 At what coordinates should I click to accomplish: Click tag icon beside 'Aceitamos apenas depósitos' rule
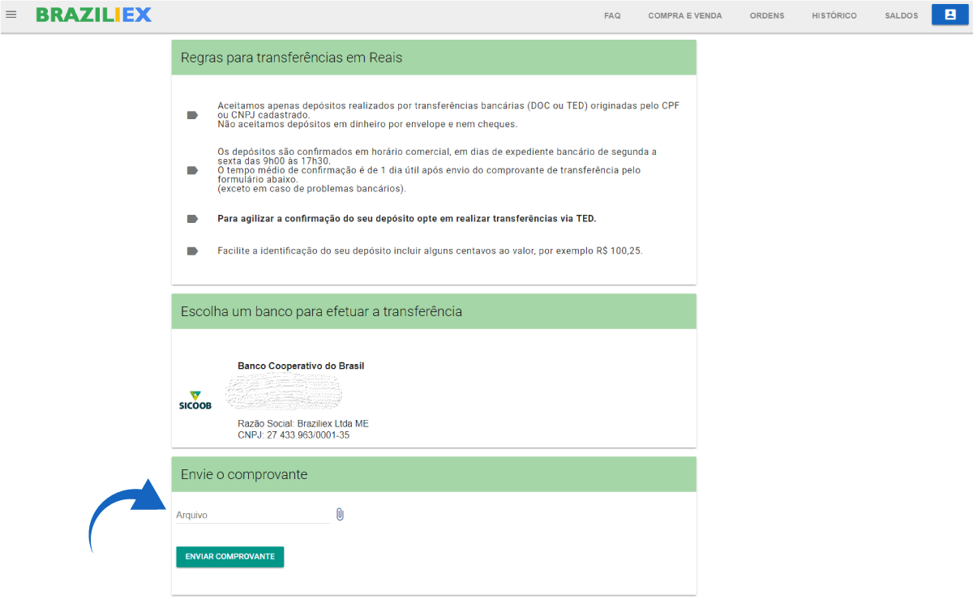click(x=192, y=115)
